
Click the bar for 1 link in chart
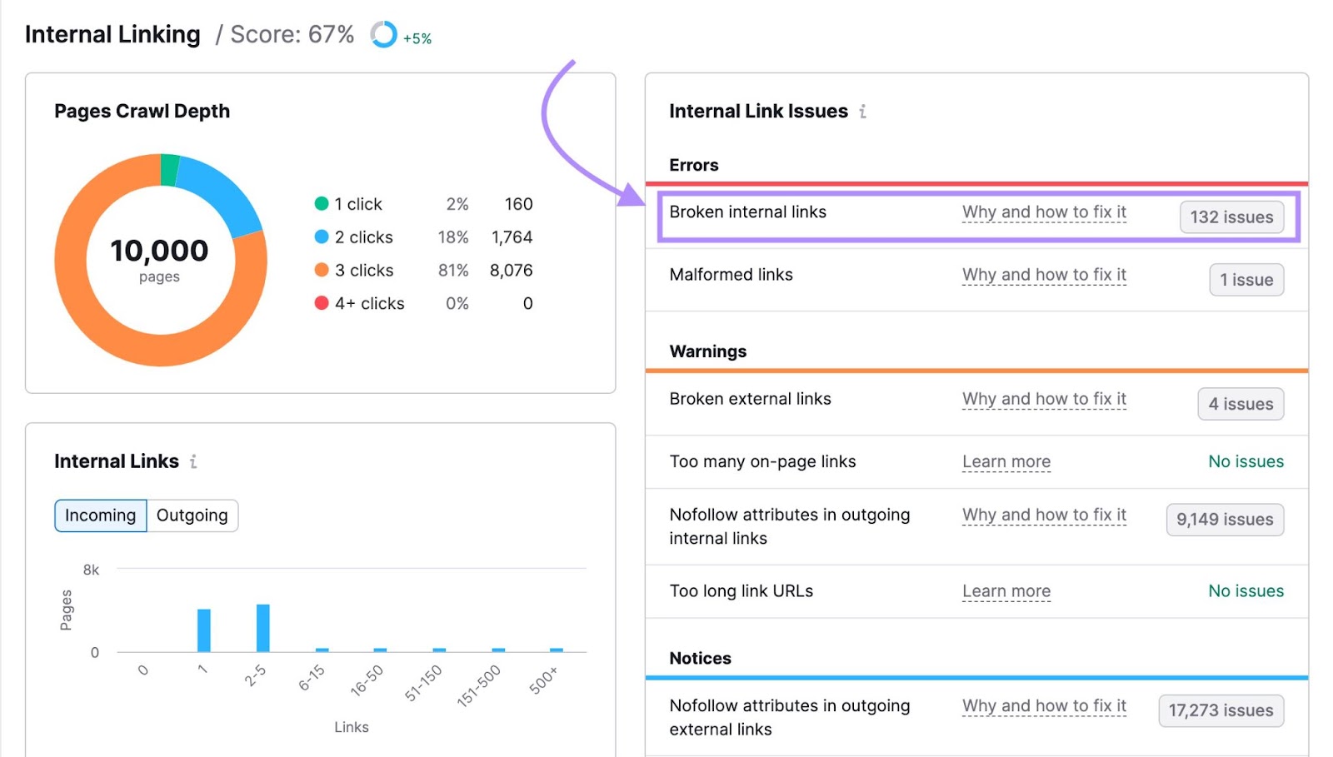point(204,630)
